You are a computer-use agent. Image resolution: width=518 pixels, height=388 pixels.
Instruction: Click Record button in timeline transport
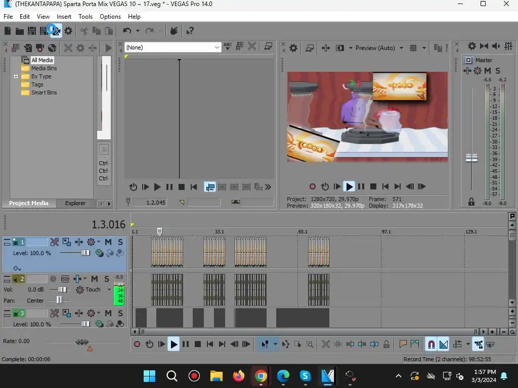(x=137, y=345)
